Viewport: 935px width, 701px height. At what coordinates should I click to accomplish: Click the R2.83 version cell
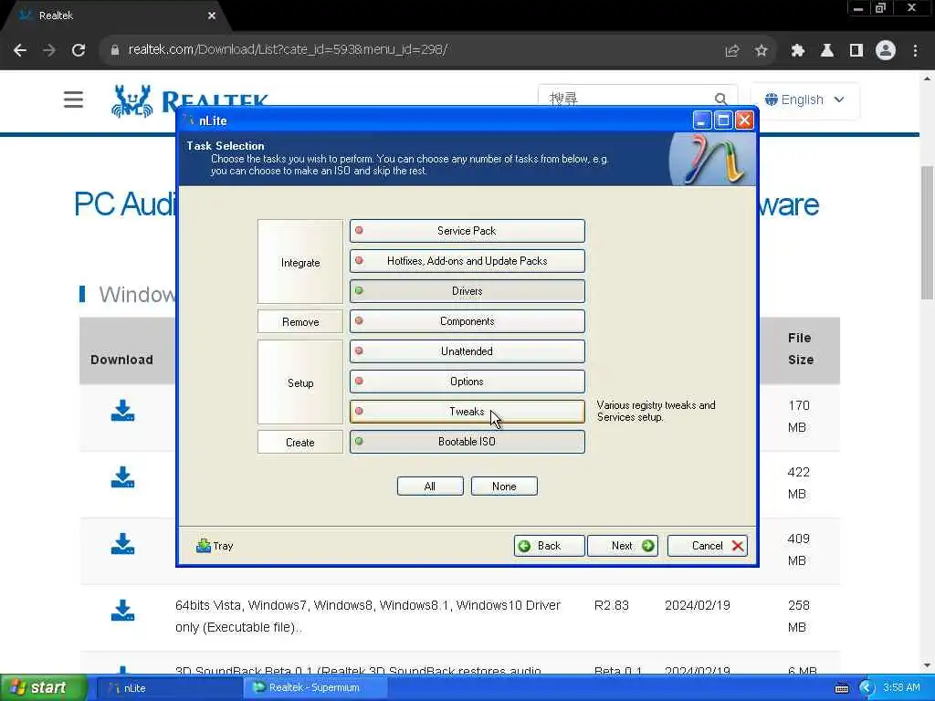pyautogui.click(x=612, y=605)
